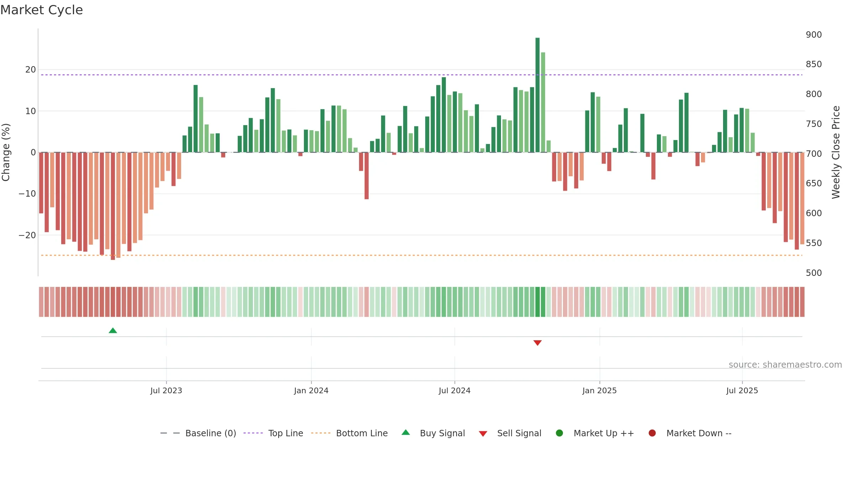Click the Jul 2025 axis label
Image resolution: width=854 pixels, height=480 pixels.
pos(742,391)
